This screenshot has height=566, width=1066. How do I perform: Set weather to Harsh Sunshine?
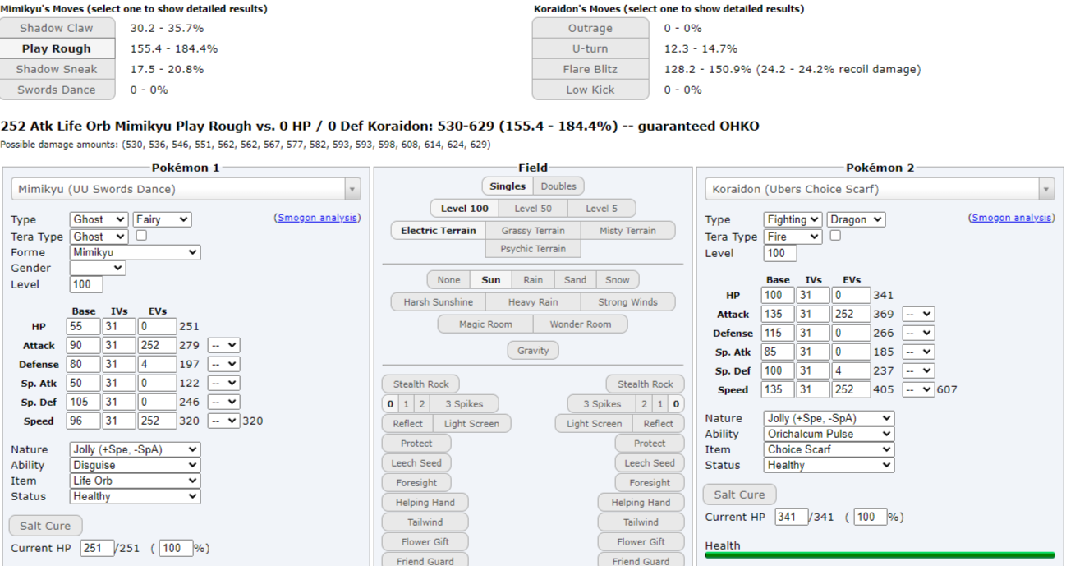(439, 301)
